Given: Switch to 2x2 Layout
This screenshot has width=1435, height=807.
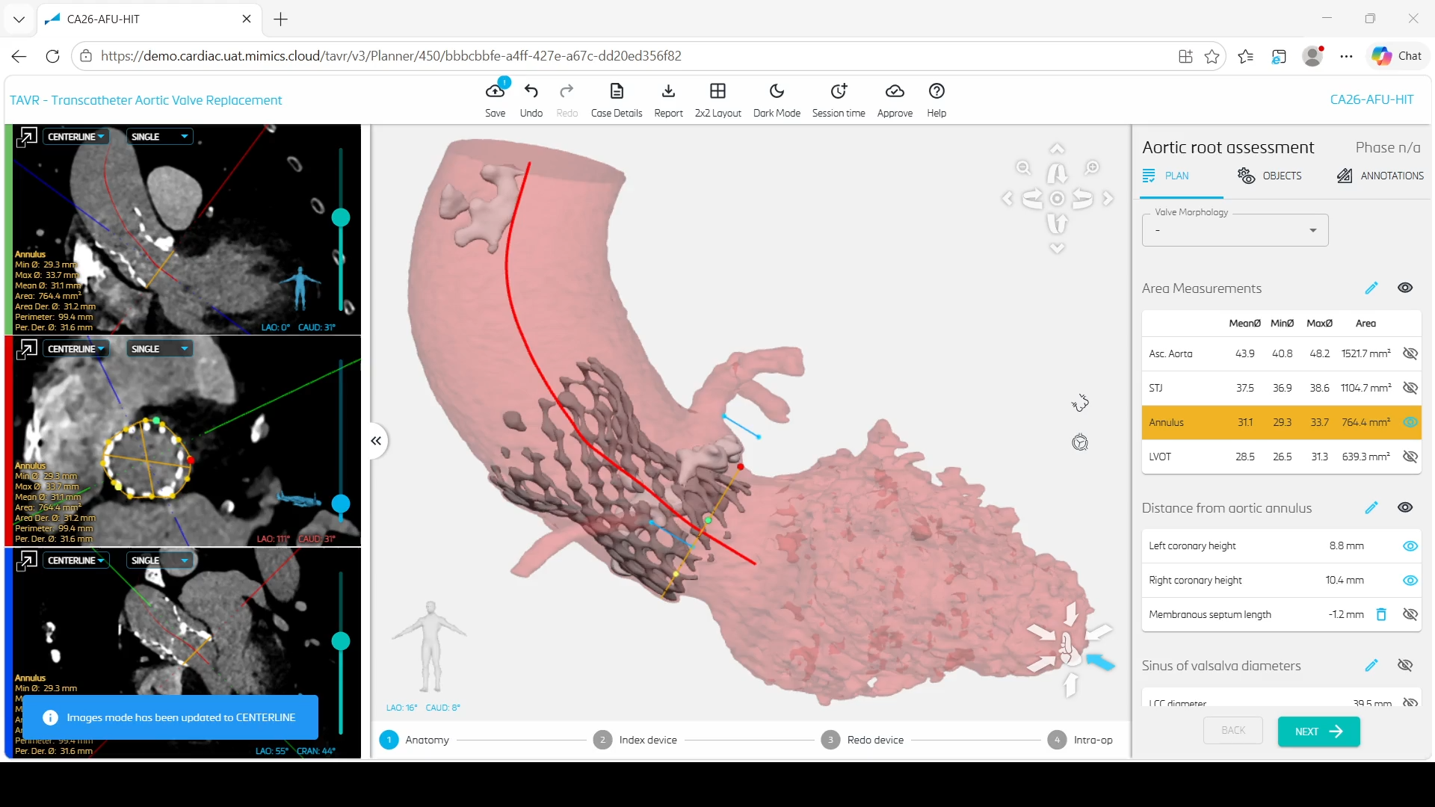Looking at the screenshot, I should point(717,91).
